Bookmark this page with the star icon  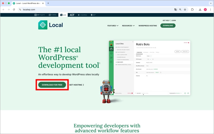pyautogui.click(x=185, y=10)
